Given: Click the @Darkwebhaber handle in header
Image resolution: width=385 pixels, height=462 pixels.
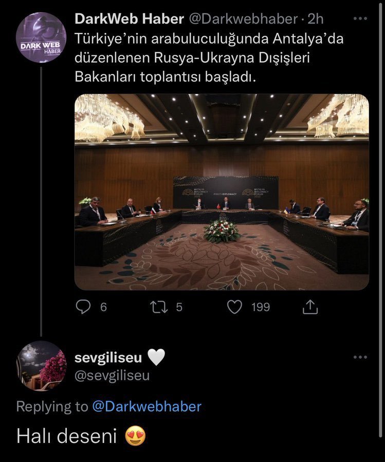Looking at the screenshot, I should point(243,19).
